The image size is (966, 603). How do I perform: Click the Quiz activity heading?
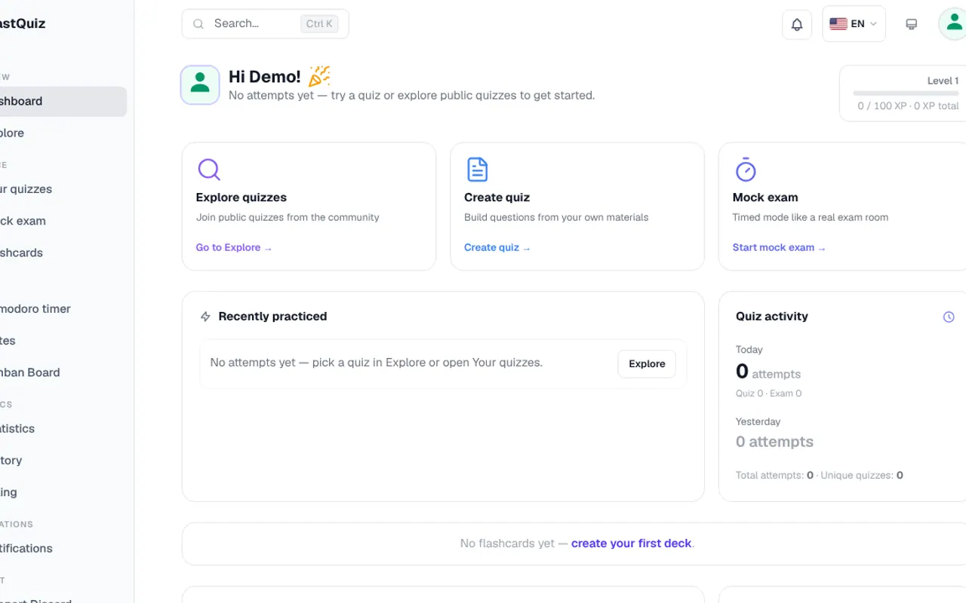772,317
